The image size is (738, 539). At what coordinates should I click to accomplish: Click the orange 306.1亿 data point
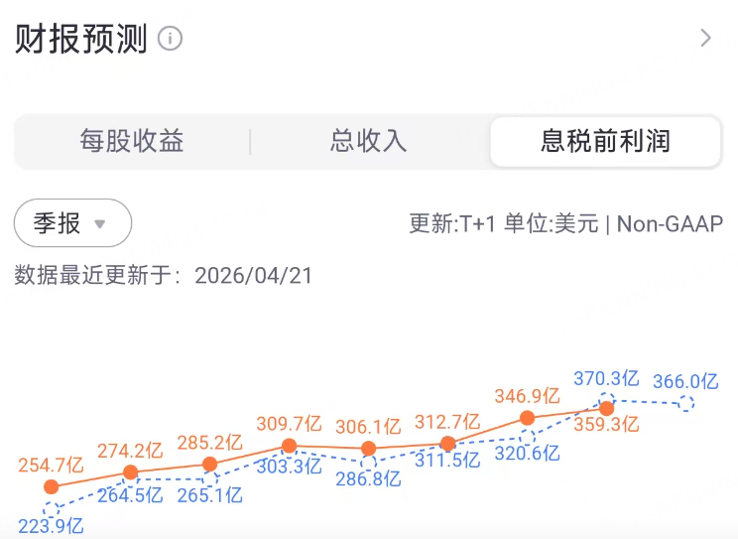click(368, 450)
